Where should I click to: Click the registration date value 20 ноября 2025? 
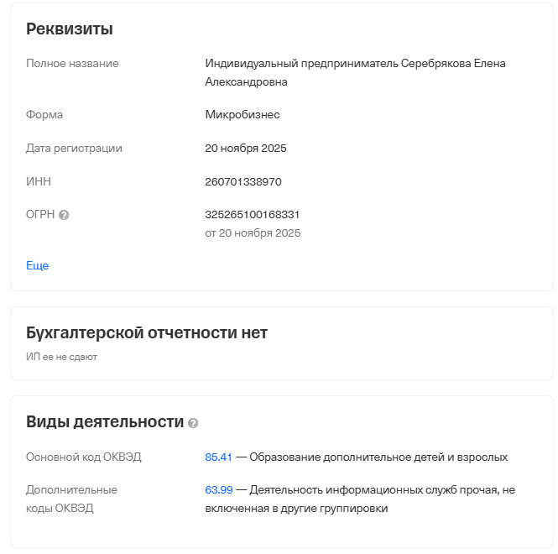click(246, 148)
